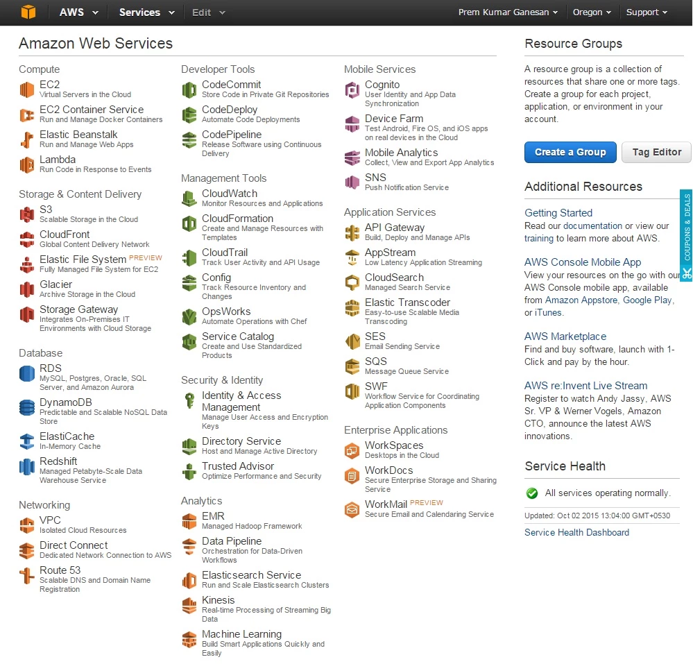Click the Device Farm icon

click(352, 124)
